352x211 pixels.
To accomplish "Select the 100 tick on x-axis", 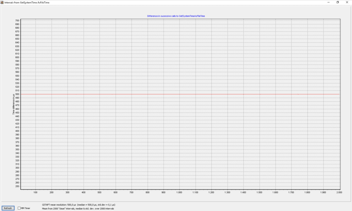I will point(35,193).
